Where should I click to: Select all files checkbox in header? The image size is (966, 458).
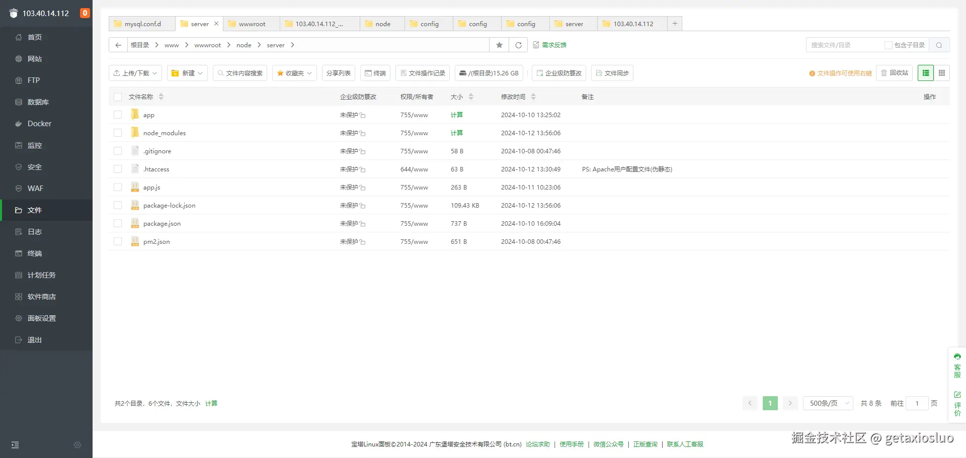[x=118, y=97]
